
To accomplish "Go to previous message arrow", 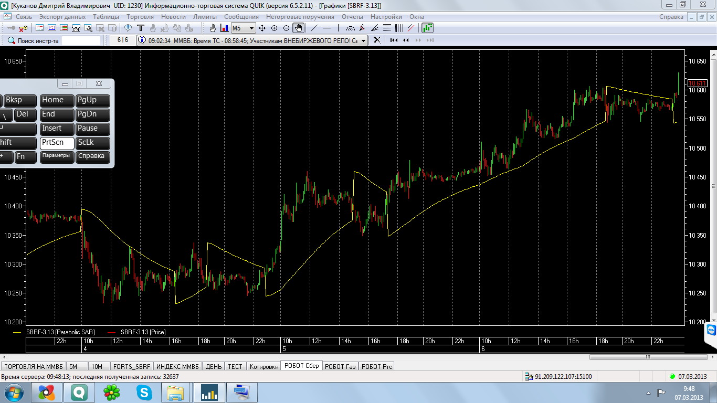I will [406, 40].
